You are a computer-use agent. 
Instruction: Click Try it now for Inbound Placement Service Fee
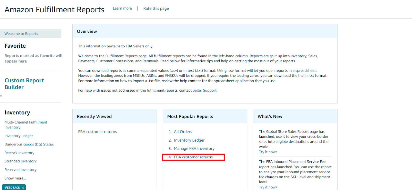pos(268,187)
